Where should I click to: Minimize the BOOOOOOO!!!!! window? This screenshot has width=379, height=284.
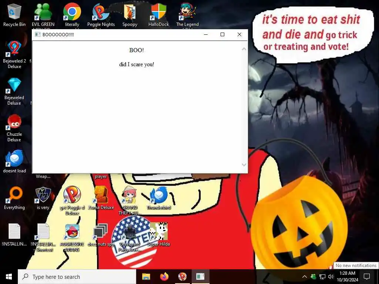(x=206, y=34)
